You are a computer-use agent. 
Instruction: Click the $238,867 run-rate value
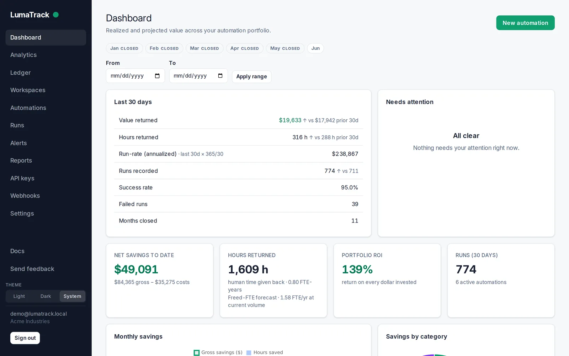coord(345,154)
